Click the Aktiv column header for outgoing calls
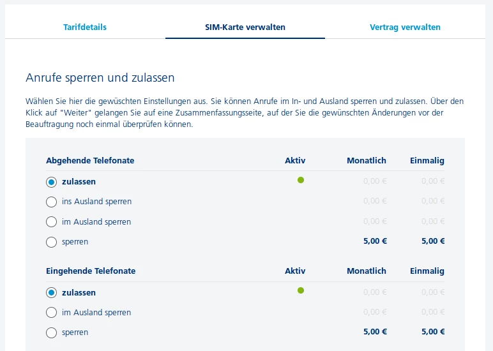 pos(295,161)
